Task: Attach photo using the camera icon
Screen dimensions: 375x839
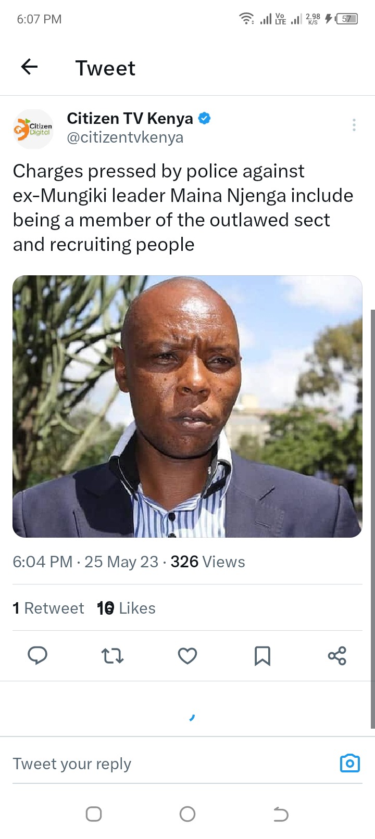Action: coord(350,764)
